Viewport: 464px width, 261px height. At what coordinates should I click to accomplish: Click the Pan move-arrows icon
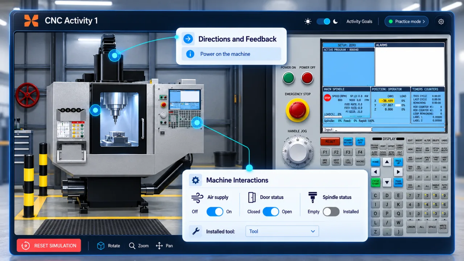[159, 246]
